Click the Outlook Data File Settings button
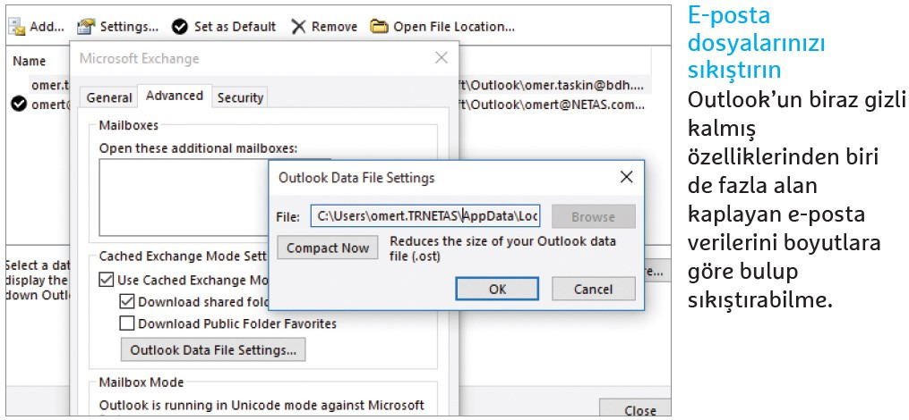The height and width of the screenshot is (420, 909). coord(213,349)
